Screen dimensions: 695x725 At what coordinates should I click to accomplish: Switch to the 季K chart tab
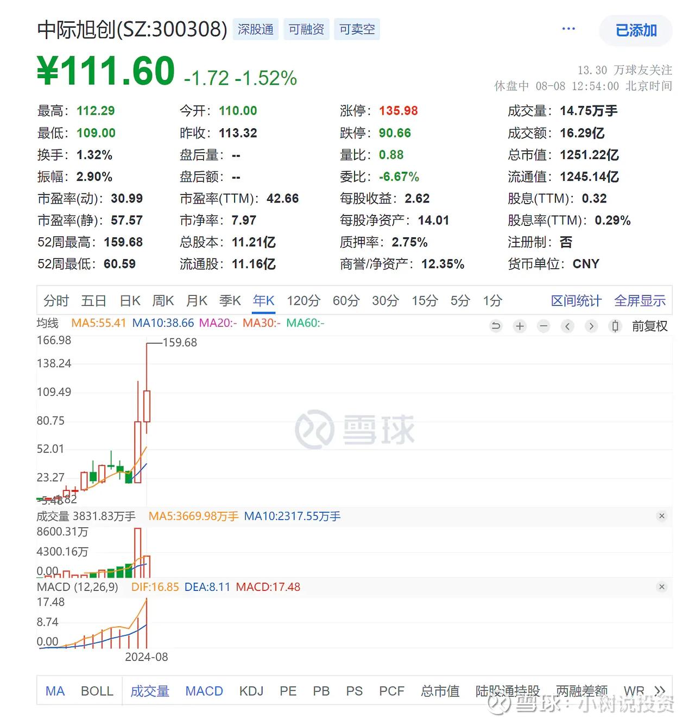[x=230, y=301]
